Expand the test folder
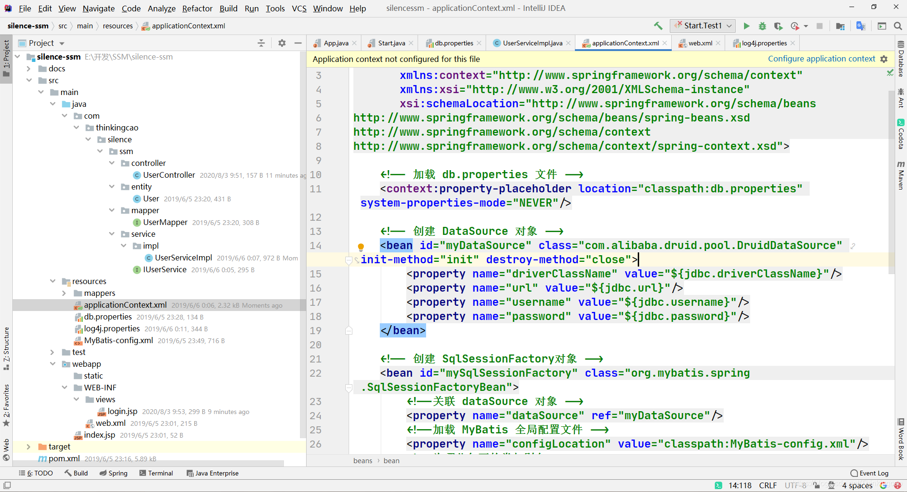Image resolution: width=907 pixels, height=492 pixels. 52,352
